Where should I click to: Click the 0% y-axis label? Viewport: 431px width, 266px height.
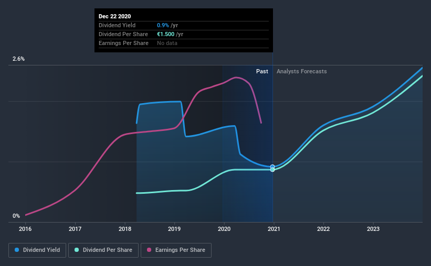point(16,216)
